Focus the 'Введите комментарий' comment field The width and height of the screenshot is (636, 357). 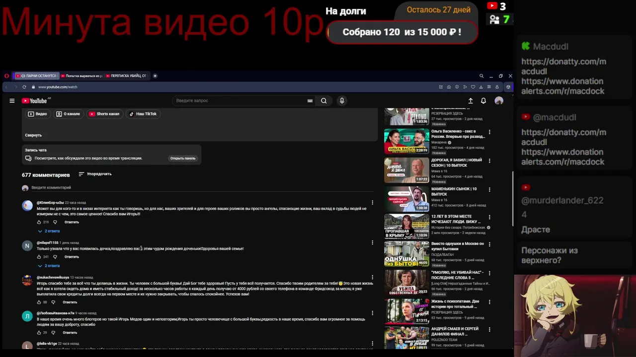pyautogui.click(x=201, y=187)
